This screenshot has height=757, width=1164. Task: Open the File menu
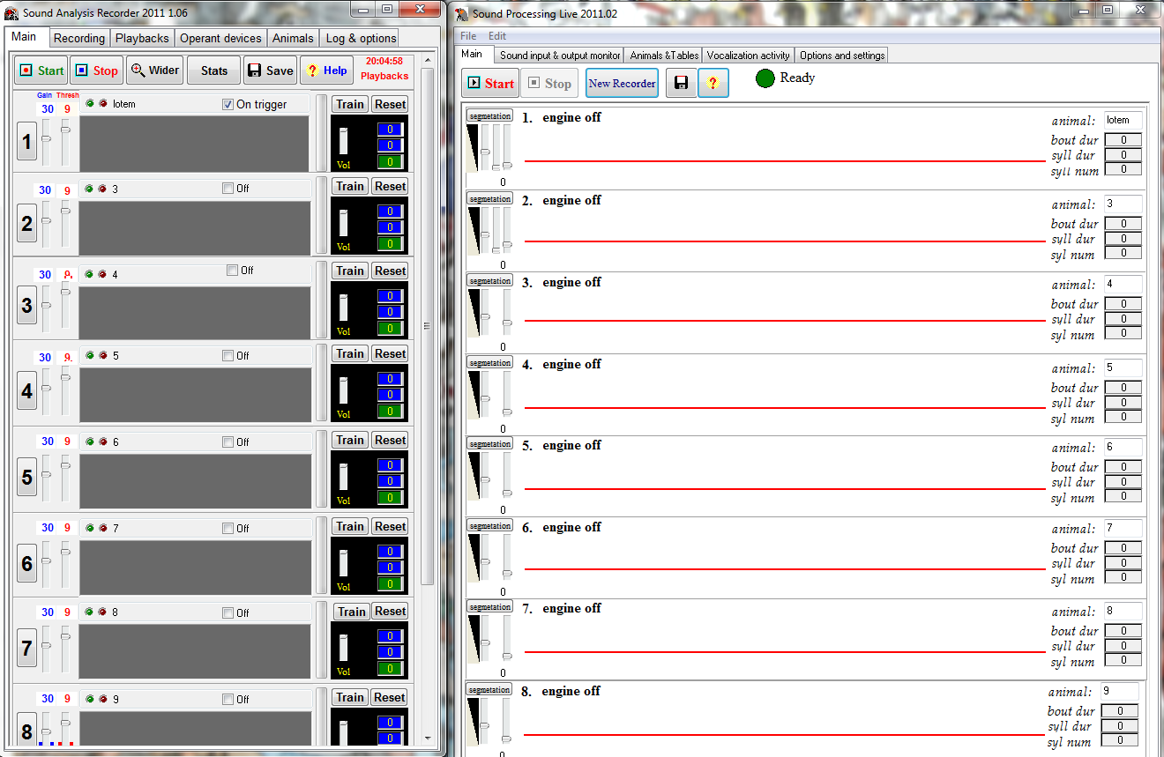pos(468,36)
